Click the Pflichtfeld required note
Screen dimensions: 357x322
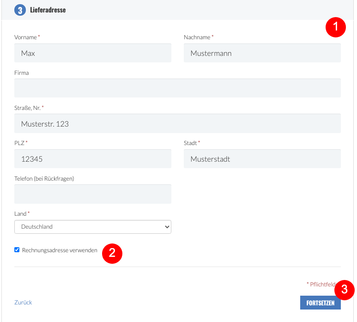(x=321, y=284)
